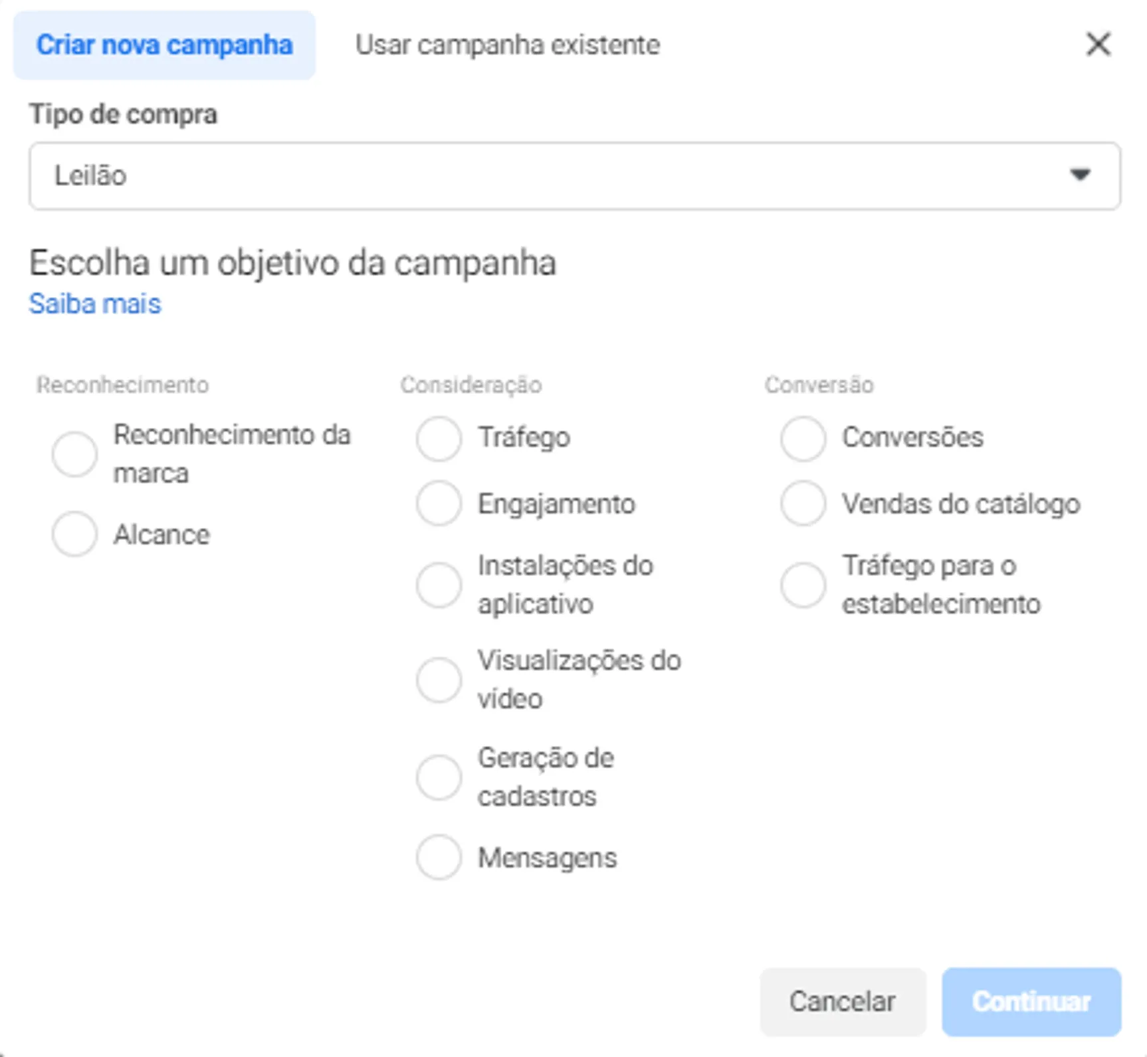Select Instalações do aplicativo objective
The image size is (1147, 1057).
[439, 585]
